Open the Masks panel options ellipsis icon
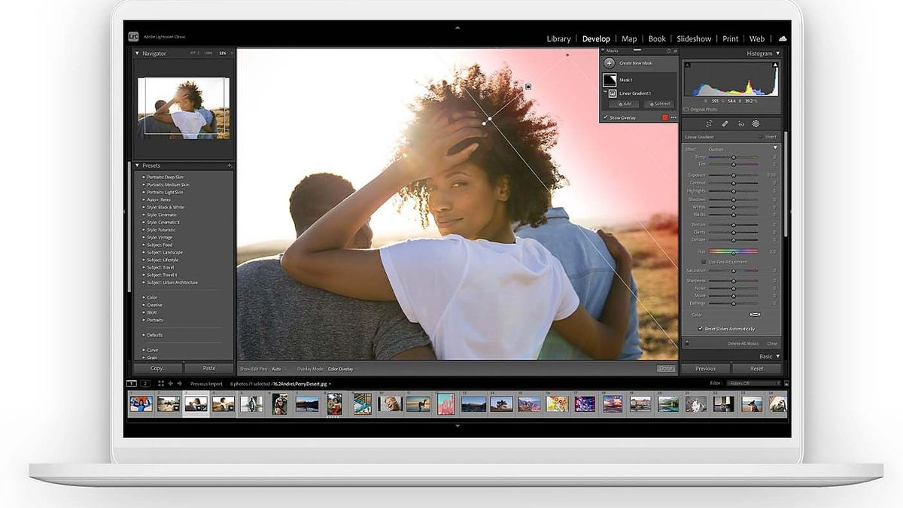 coord(673,118)
